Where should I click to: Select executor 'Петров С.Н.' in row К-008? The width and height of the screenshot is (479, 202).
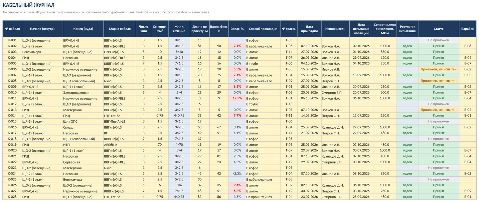(x=335, y=81)
